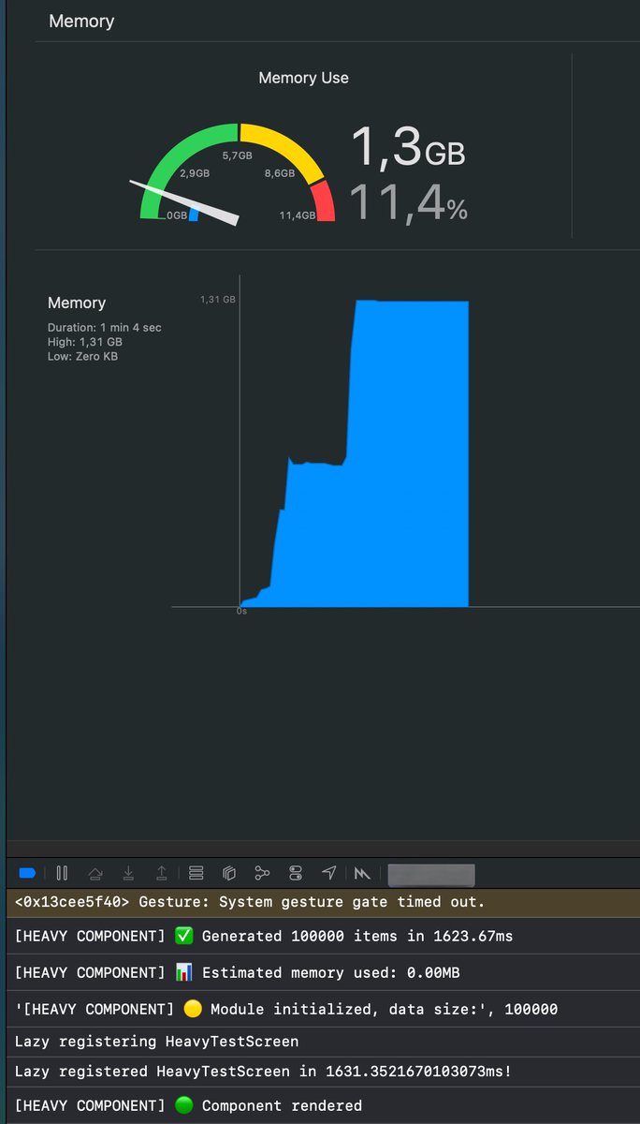The image size is (640, 1124).
Task: Select the gesture gate timed out log line
Action: 323,903
